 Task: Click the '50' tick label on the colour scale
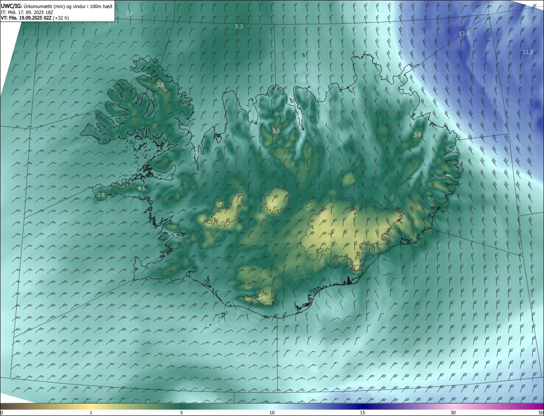click(x=541, y=413)
